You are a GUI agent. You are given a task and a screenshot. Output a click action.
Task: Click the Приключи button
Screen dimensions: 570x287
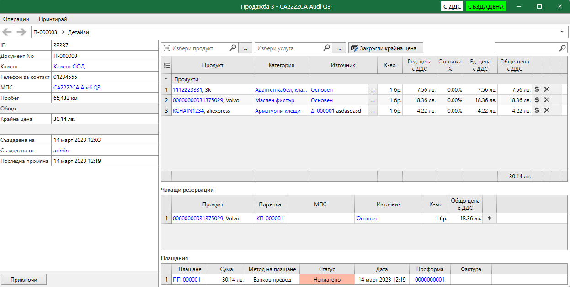(24, 280)
